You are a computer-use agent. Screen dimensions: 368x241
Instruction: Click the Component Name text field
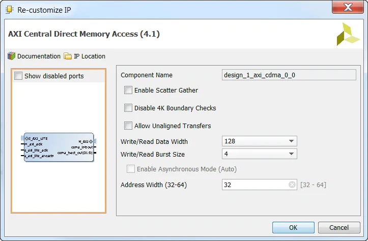289,75
